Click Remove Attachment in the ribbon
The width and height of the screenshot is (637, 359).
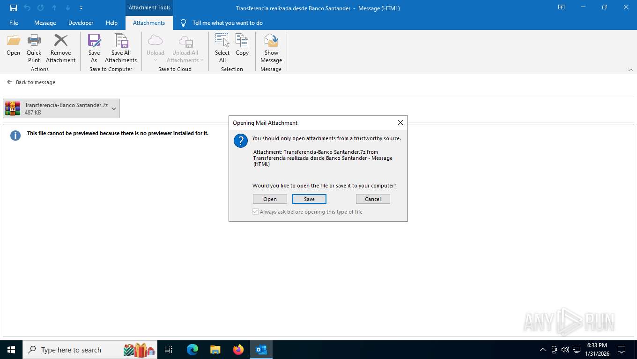click(60, 49)
